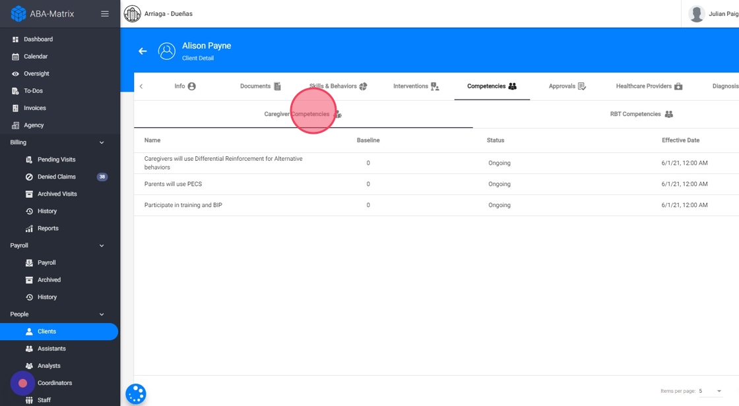Viewport: 739px width, 406px height.
Task: Select the Competencies tab
Action: click(492, 86)
